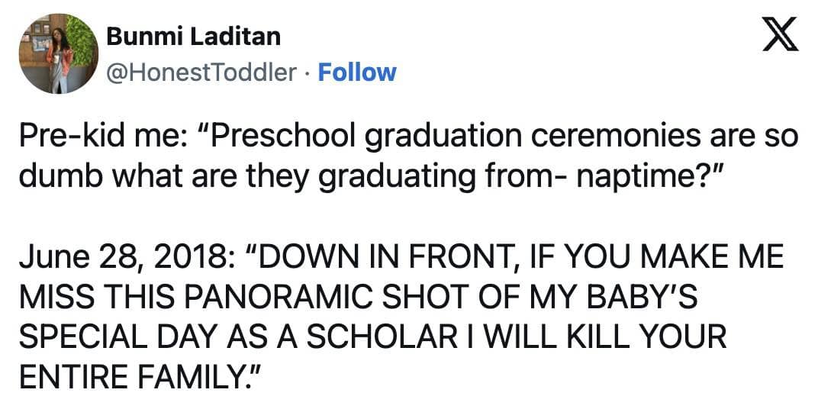818x409 pixels.
Task: Click the X logo icon
Action: (x=781, y=36)
